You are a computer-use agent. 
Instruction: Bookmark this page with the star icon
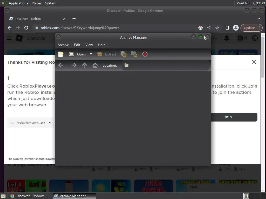[x=217, y=28]
